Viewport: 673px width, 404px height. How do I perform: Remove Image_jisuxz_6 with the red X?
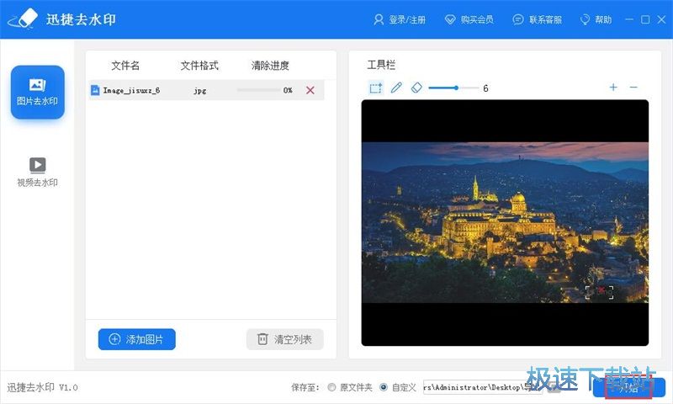[x=310, y=90]
